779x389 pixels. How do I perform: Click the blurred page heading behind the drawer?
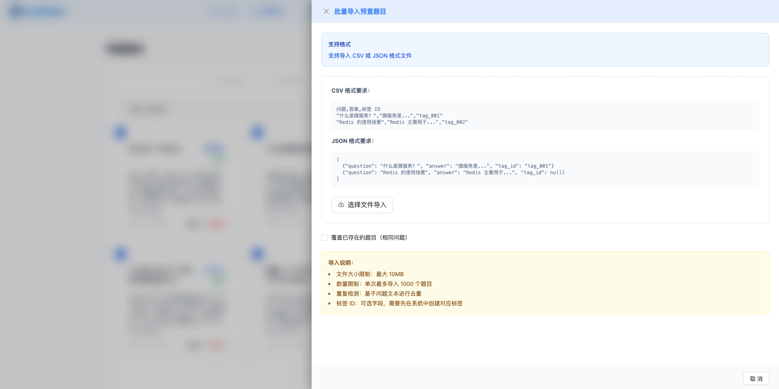tap(125, 49)
